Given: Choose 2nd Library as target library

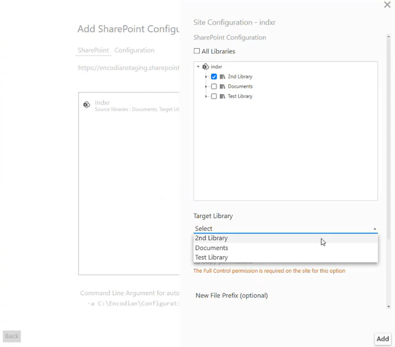Looking at the screenshot, I should (x=212, y=238).
